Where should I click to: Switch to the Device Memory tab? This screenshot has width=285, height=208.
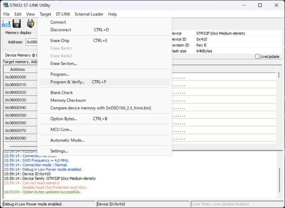coord(20,55)
